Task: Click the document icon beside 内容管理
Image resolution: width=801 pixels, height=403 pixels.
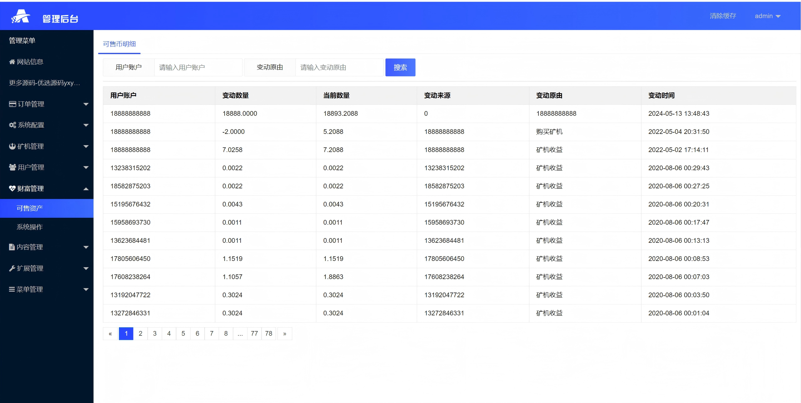Action: 12,247
